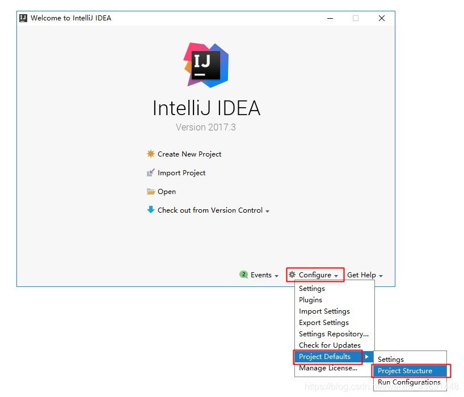Click the Import Project arrow icon

coord(151,172)
